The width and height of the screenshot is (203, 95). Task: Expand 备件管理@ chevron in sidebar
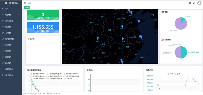(x=19, y=75)
